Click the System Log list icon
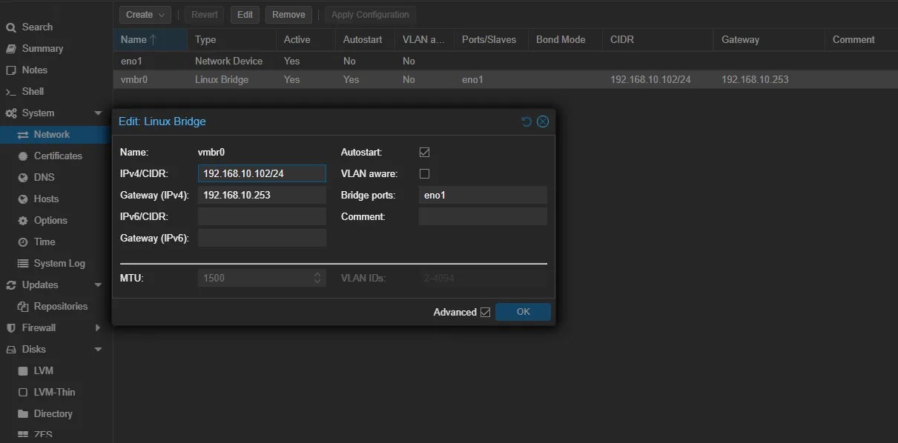898x443 pixels. pyautogui.click(x=23, y=264)
